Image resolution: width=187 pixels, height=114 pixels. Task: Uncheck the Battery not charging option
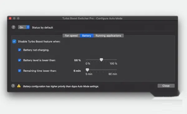19,50
